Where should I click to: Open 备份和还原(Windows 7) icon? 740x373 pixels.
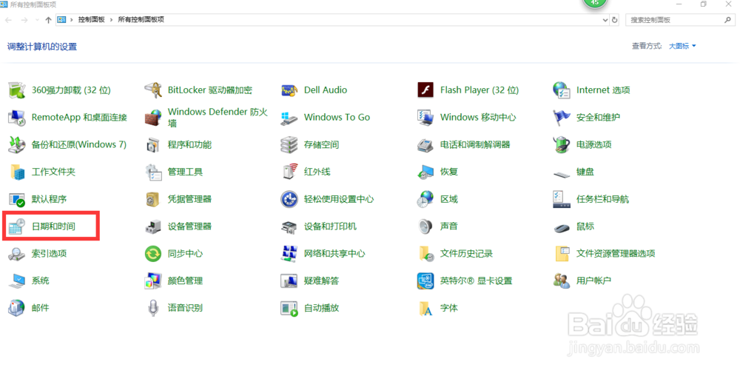click(17, 144)
